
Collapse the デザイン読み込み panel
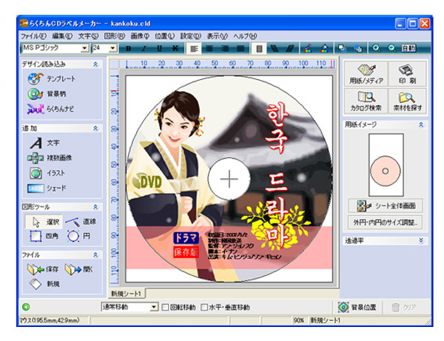coord(95,64)
